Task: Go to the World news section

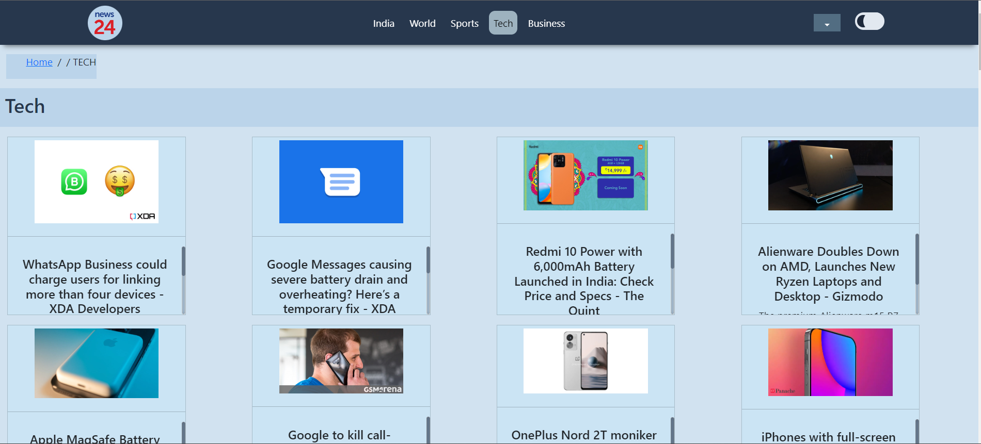Action: pos(422,23)
